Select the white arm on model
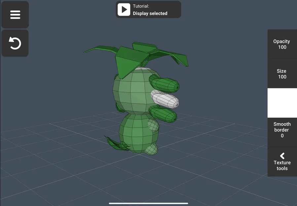Image resolution: width=297 pixels, height=206 pixels. click(x=165, y=99)
